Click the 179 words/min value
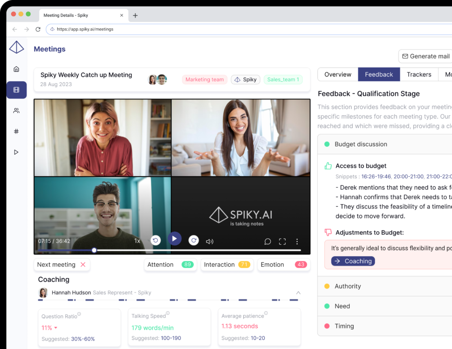Viewport: 452px width, 349px height. pos(152,328)
